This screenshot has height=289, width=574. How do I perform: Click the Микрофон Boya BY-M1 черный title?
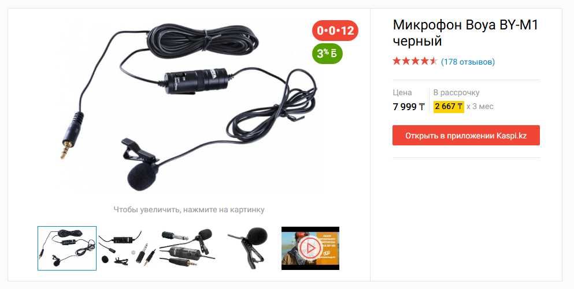pos(465,33)
